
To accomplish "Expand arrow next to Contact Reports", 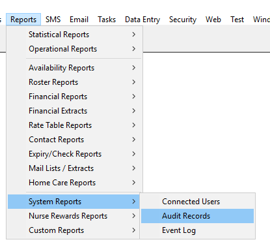I will click(134, 140).
